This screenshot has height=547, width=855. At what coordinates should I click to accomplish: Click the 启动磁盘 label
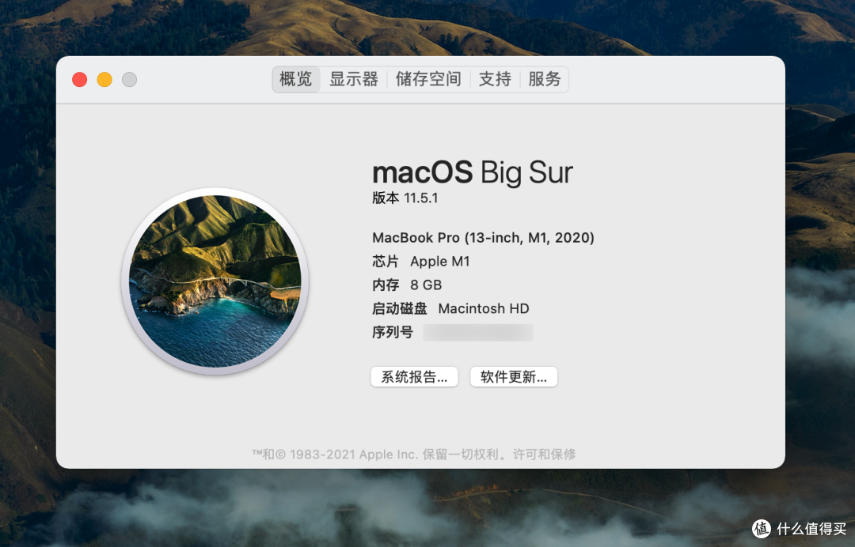pos(399,308)
